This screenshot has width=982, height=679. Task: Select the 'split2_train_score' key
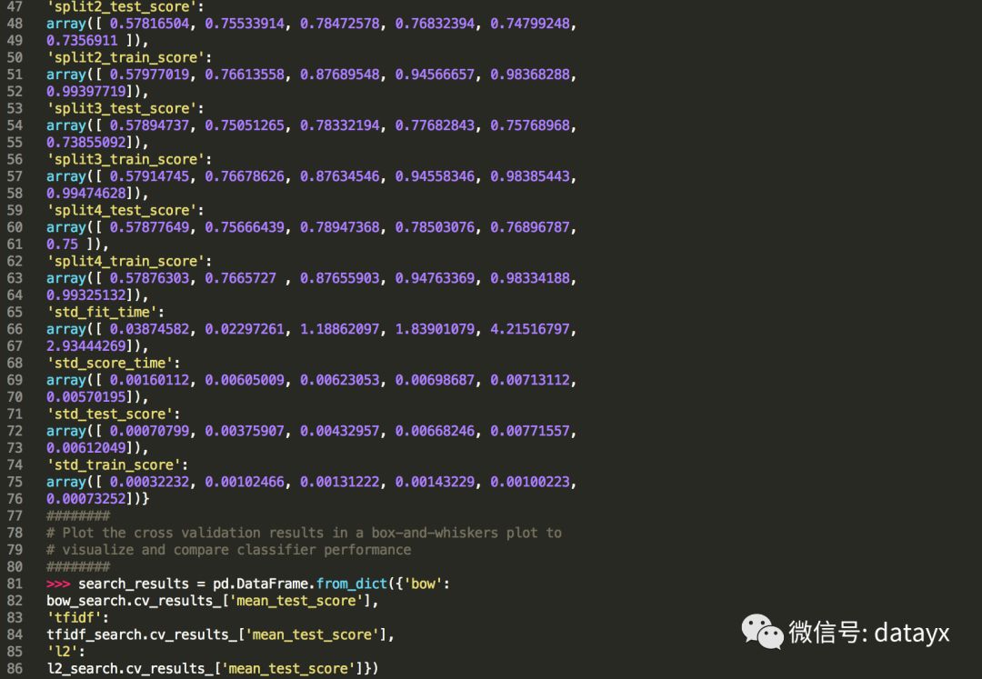pos(125,57)
